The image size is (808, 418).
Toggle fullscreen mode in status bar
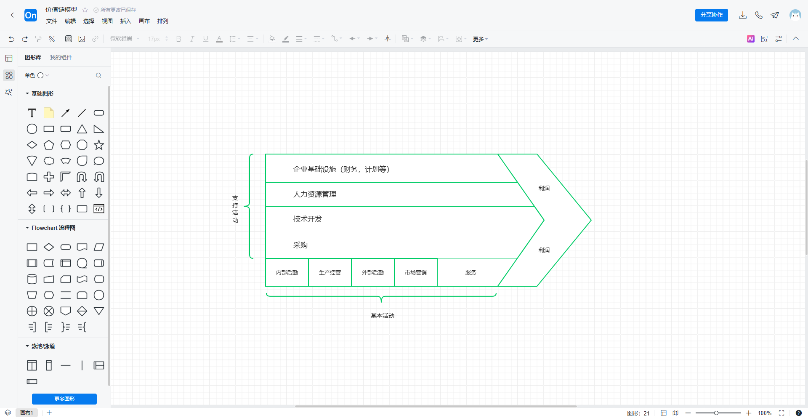coord(781,413)
